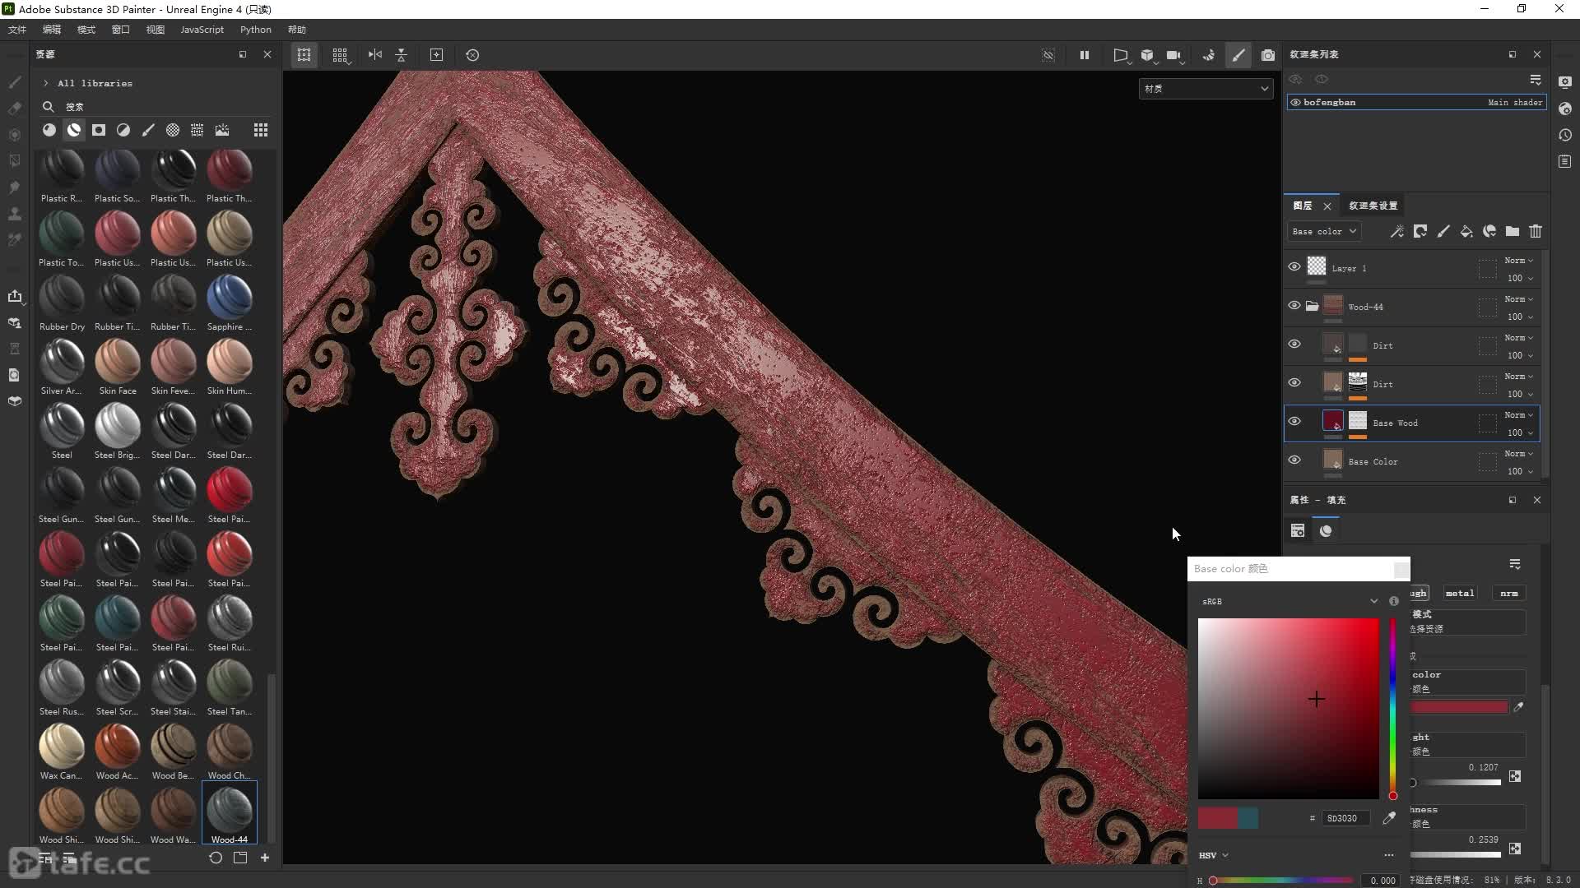Hide the Dirt layer with striped mask
Image resolution: width=1580 pixels, height=888 pixels.
(1294, 383)
